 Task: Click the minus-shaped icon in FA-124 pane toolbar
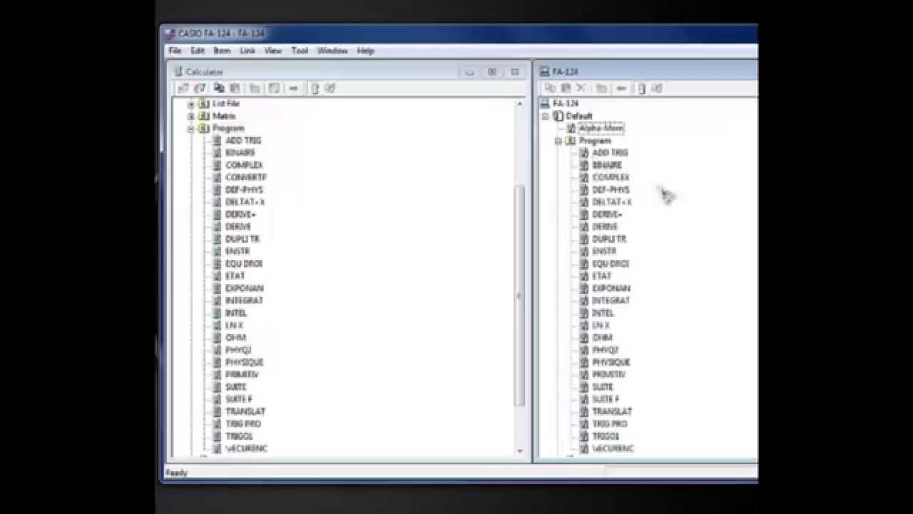point(621,89)
